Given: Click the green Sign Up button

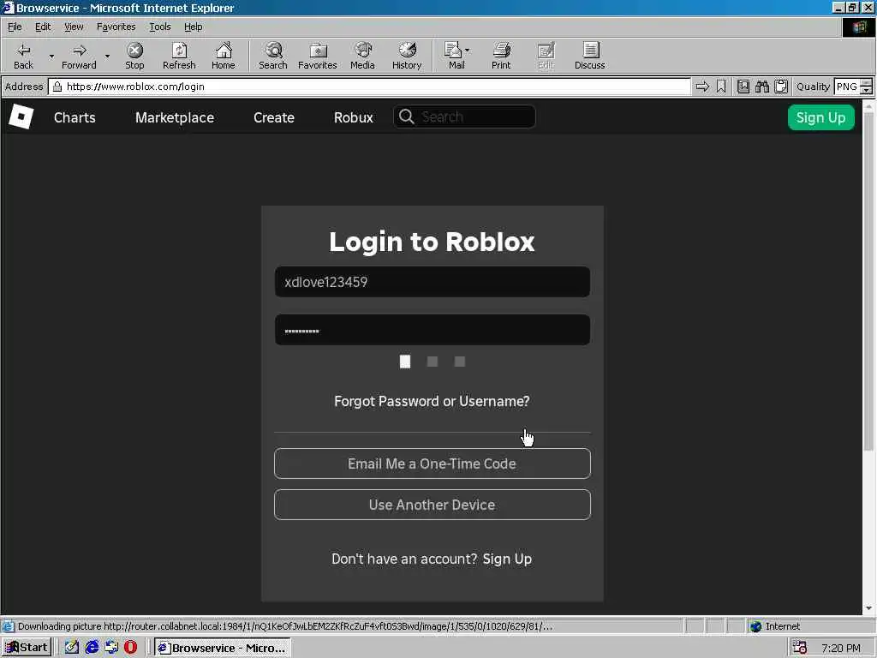Looking at the screenshot, I should click(x=820, y=117).
